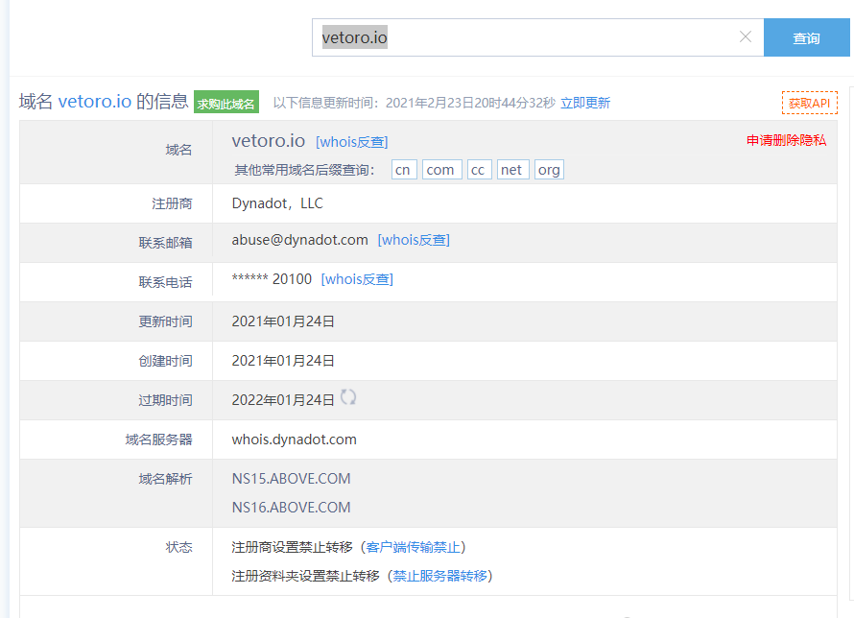Select the net domain suffix
The height and width of the screenshot is (618, 854).
(x=512, y=170)
